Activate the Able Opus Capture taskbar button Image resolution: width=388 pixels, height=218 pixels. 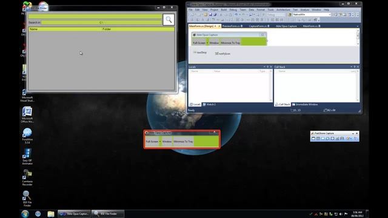click(74, 214)
